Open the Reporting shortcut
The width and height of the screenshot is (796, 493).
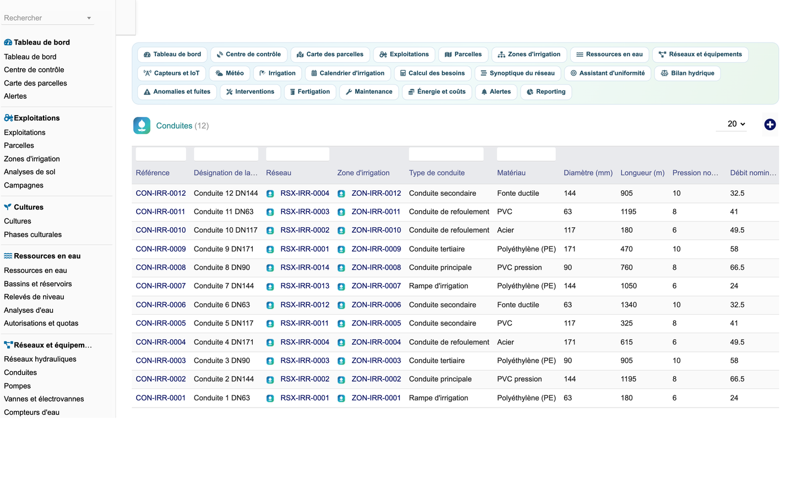click(x=546, y=92)
